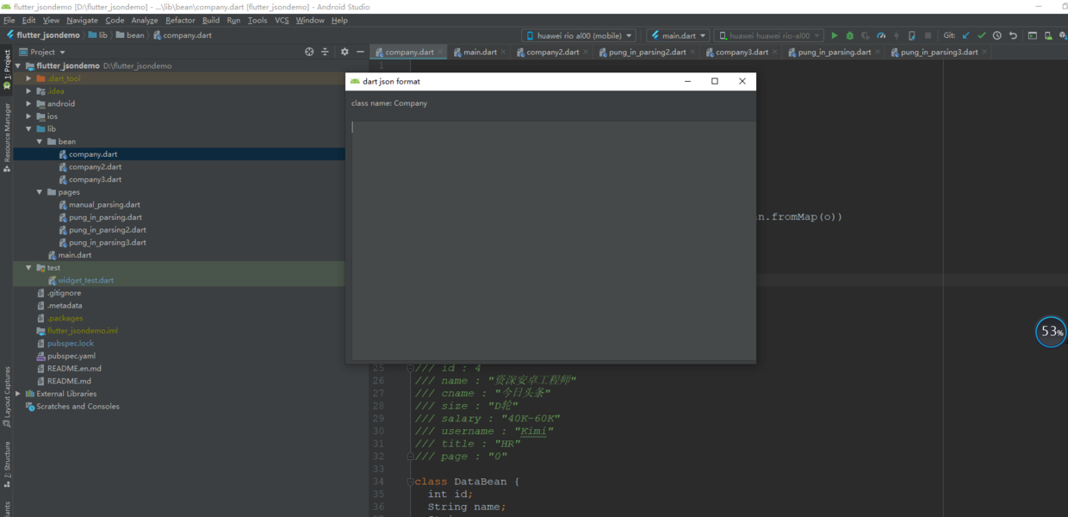Collapse the test folder
The image size is (1068, 517).
point(29,268)
